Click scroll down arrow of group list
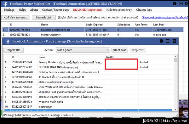 pos(175,109)
